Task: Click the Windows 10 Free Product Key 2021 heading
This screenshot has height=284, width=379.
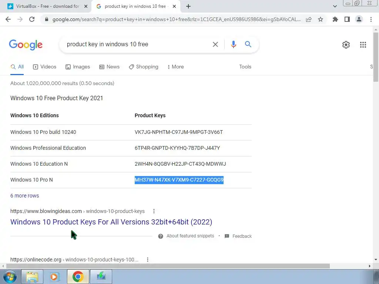Action: click(x=57, y=98)
